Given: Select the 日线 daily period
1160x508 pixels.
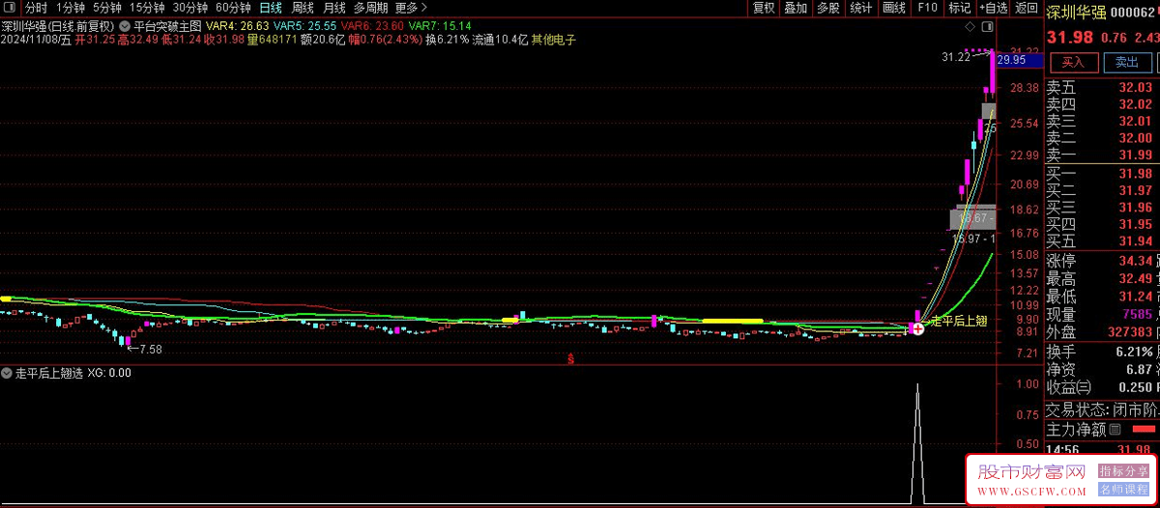Looking at the screenshot, I should point(271,8).
